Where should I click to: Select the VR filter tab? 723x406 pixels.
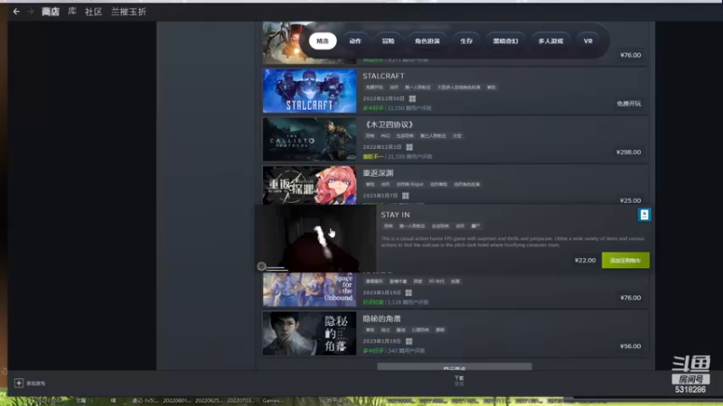(x=588, y=41)
